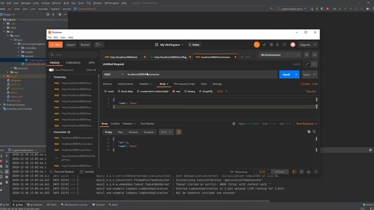This screenshot has height=210, width=374.
Task: Select the first request tab http://localhost:8080/lives
Action: [124, 57]
